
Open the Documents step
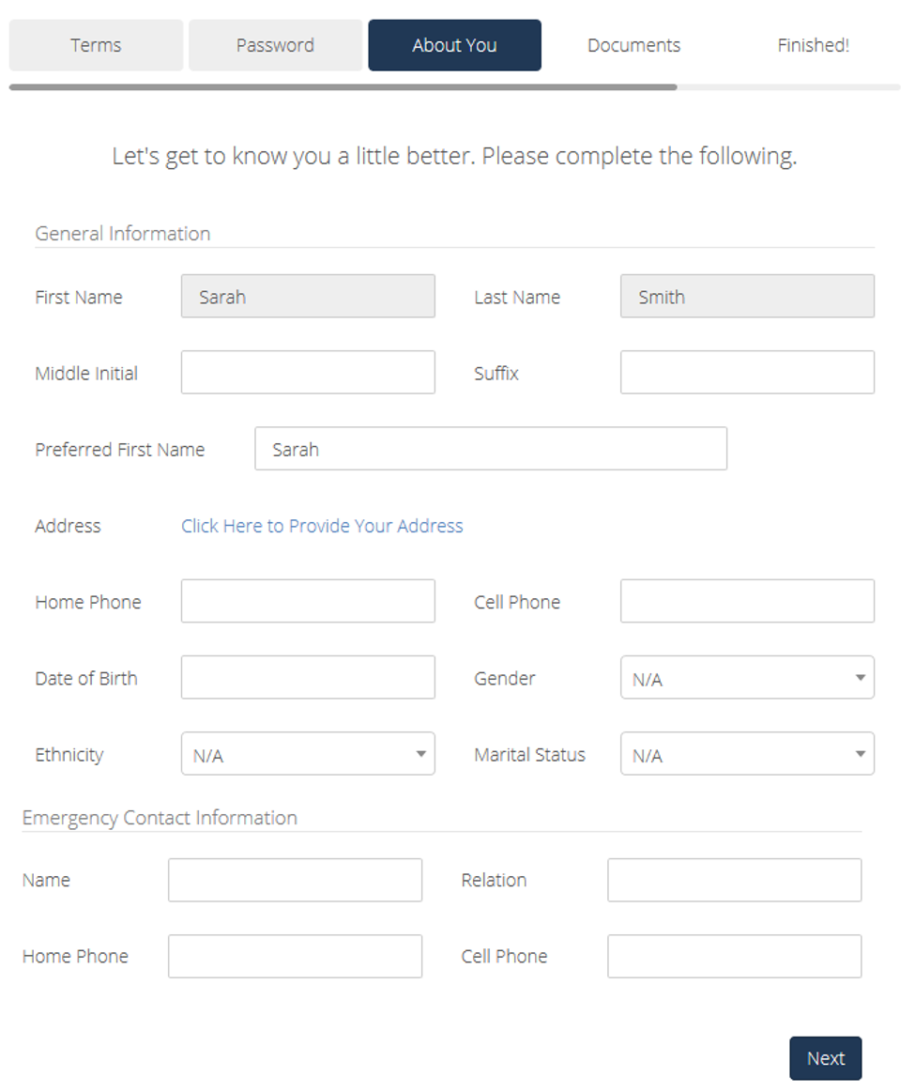point(633,45)
